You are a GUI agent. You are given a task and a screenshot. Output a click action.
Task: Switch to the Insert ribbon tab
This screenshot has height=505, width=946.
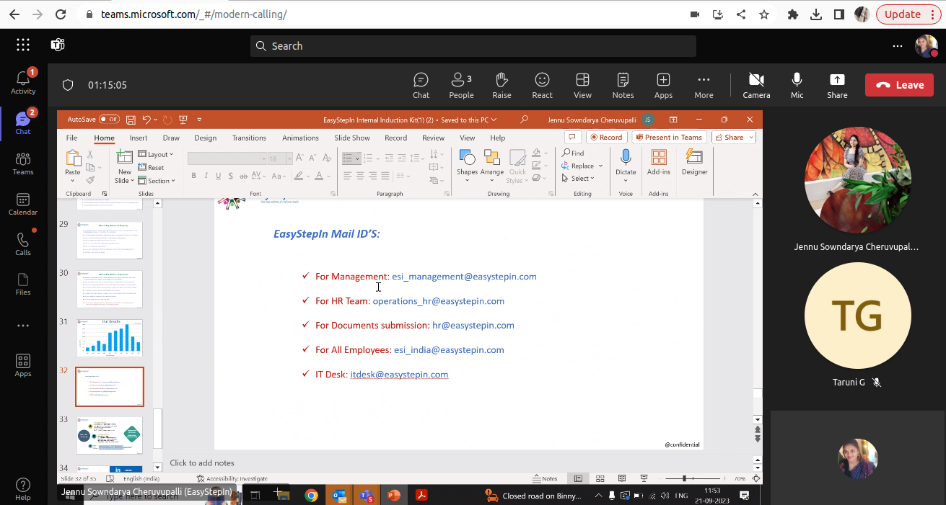pyautogui.click(x=139, y=138)
